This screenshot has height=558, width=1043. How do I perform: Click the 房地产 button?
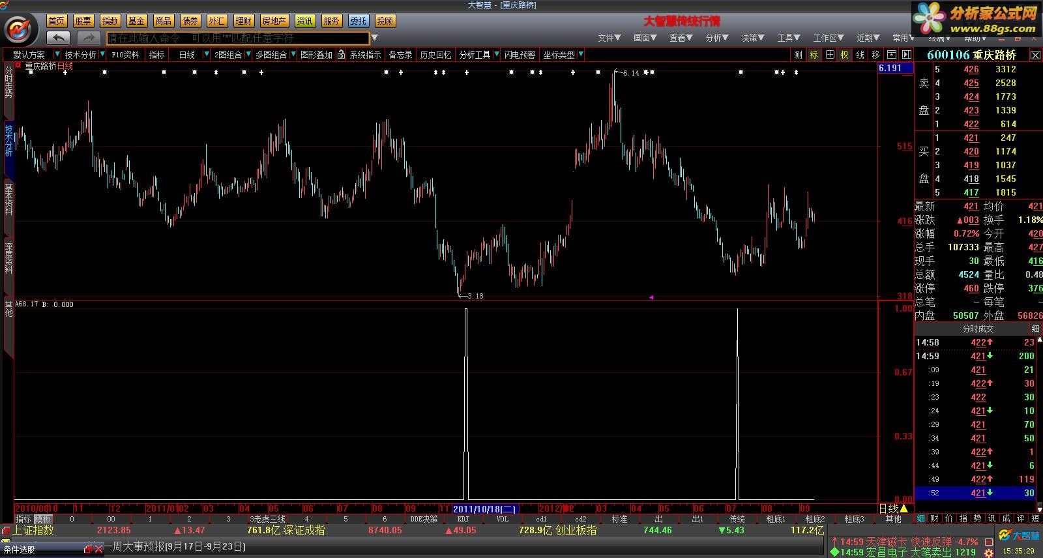(274, 21)
